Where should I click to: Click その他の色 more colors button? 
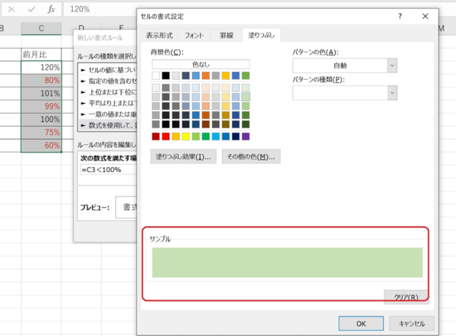pos(250,156)
